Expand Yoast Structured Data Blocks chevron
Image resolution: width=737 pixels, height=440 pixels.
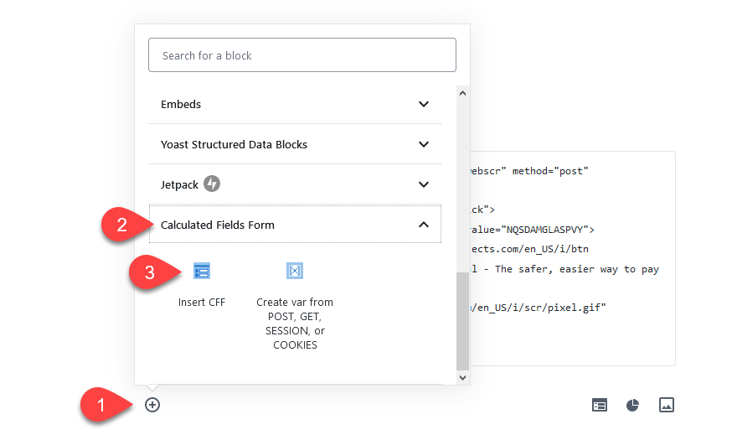pyautogui.click(x=424, y=144)
